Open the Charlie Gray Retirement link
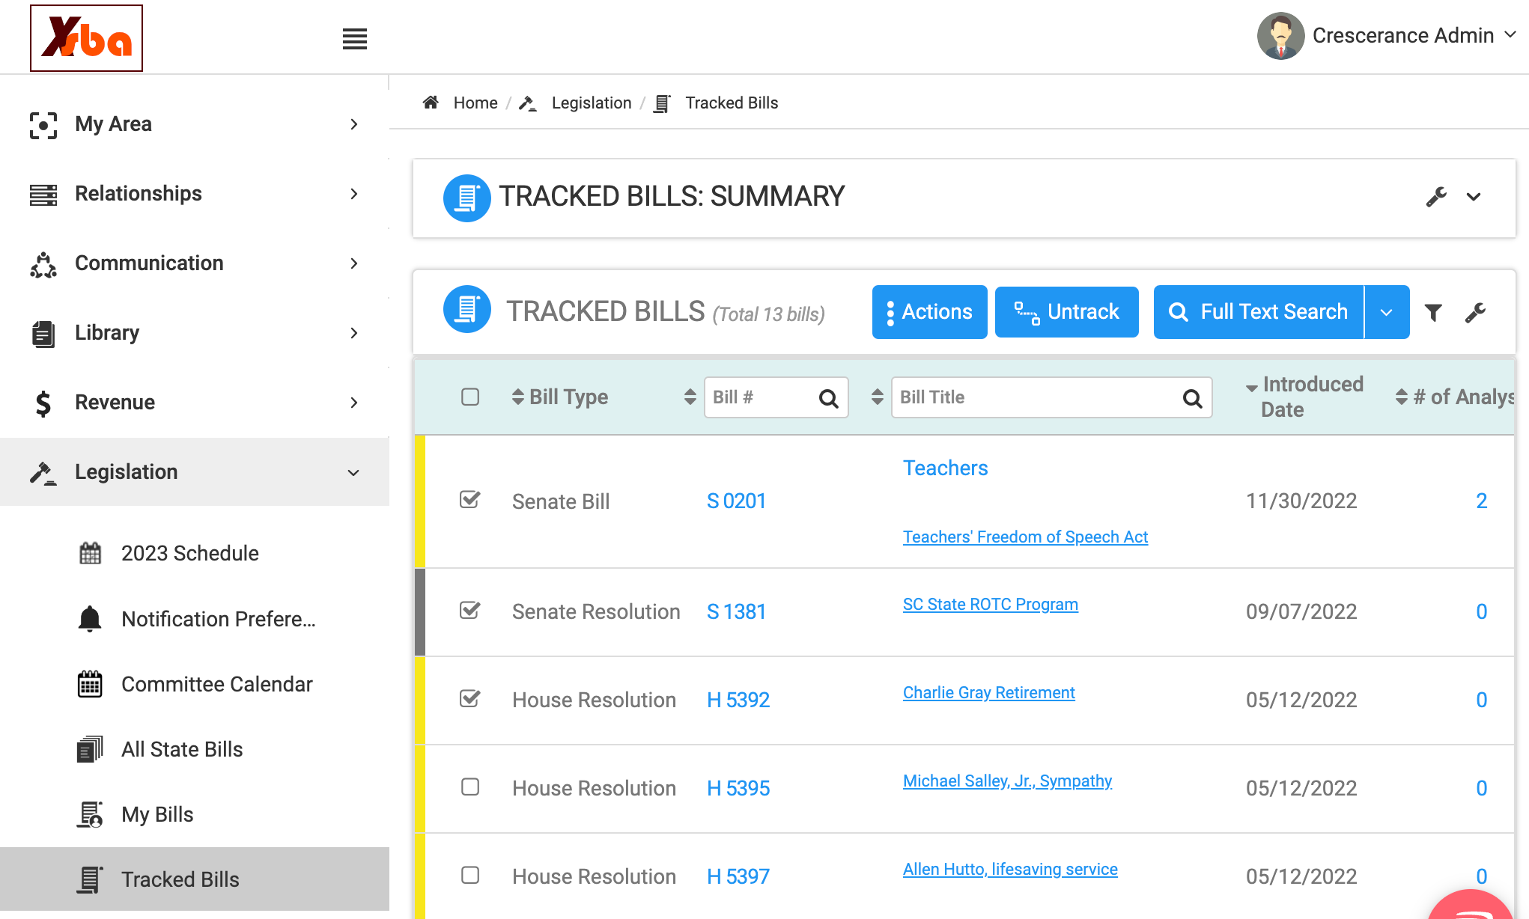The width and height of the screenshot is (1529, 919). 988,693
